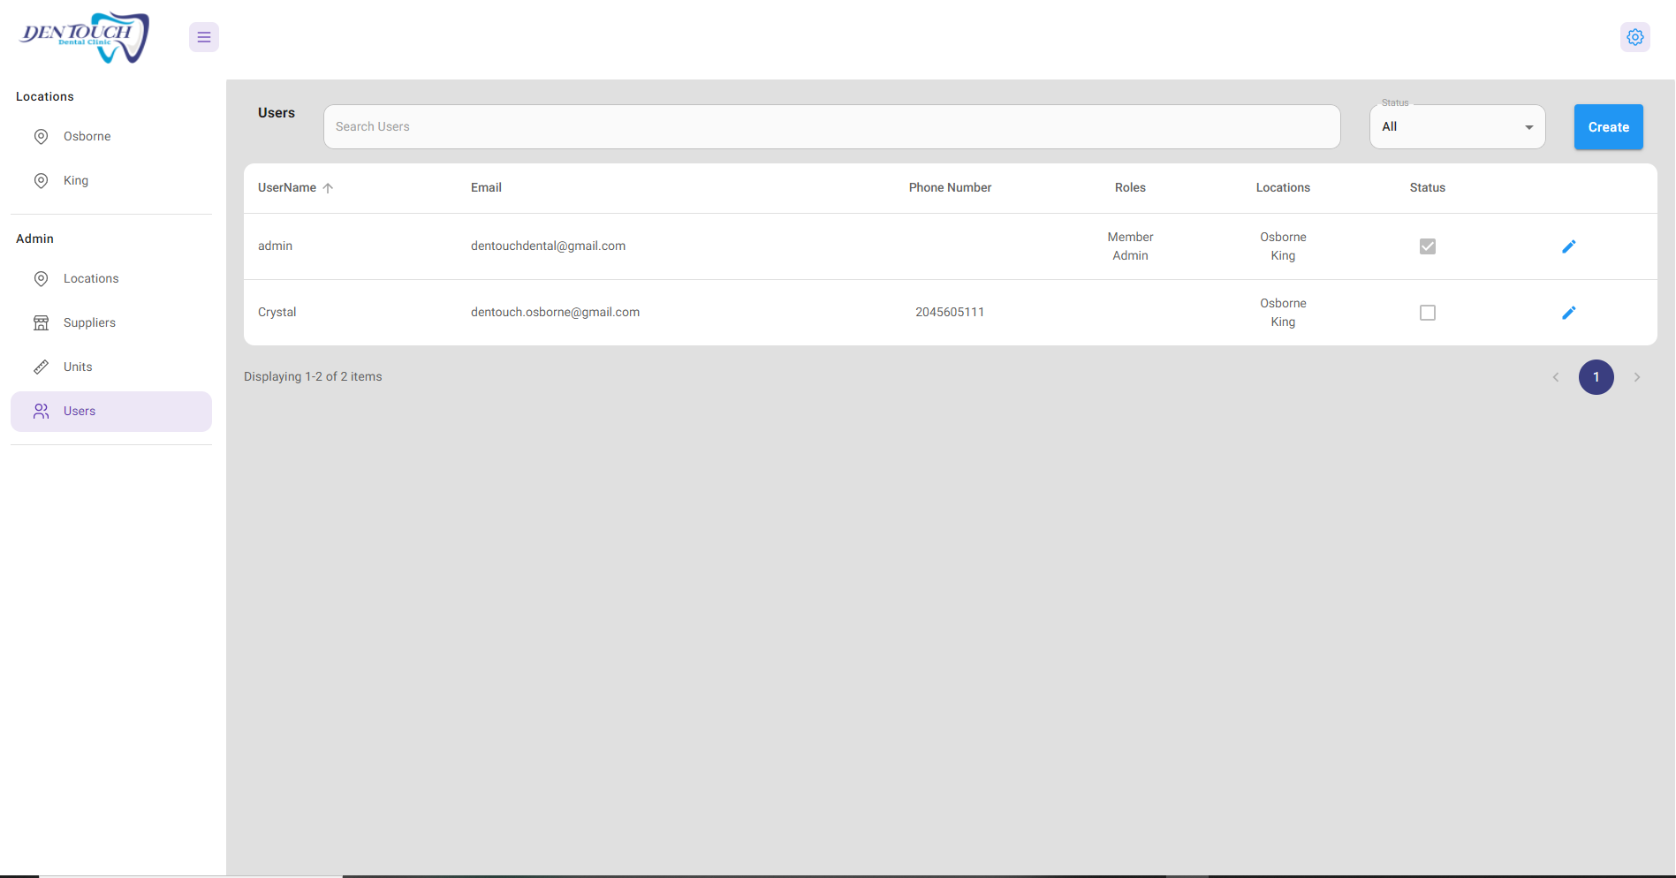Click the UserName sort arrow icon
This screenshot has height=878, width=1676.
328,188
